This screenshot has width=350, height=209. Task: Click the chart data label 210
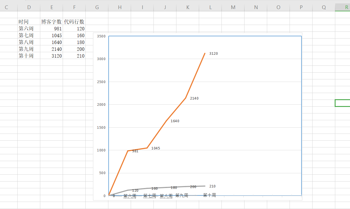point(212,186)
